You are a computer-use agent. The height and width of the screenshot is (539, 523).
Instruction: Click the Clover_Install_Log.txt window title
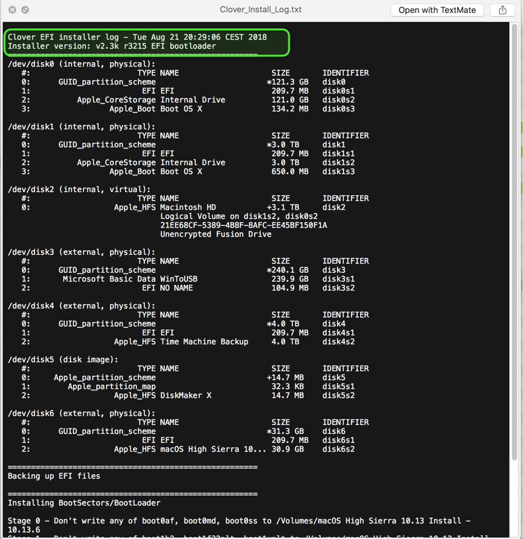click(x=260, y=10)
